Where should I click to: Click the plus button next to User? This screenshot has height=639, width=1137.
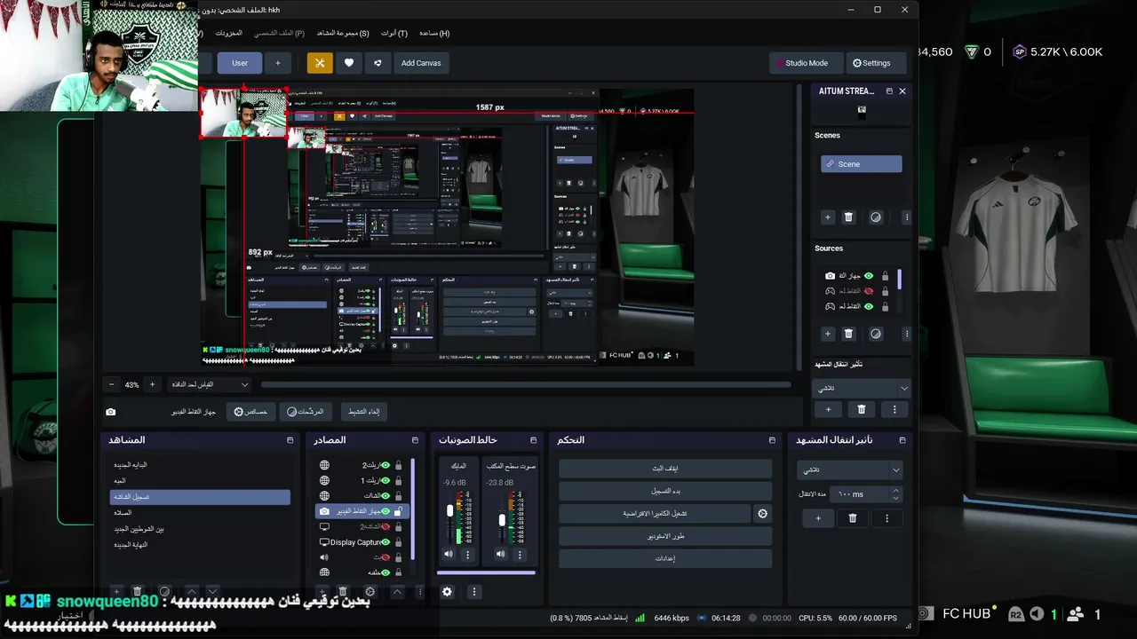[x=277, y=63]
